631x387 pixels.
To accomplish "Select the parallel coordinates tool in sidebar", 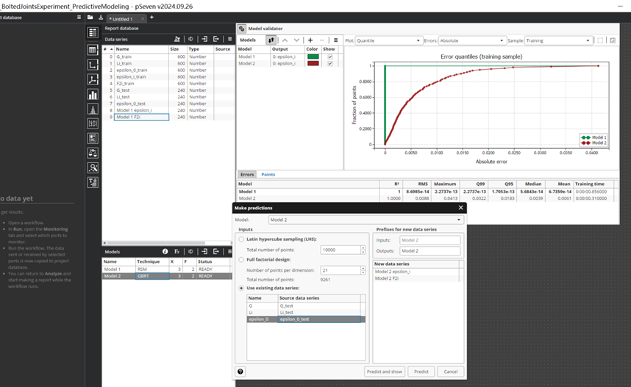I will [93, 123].
